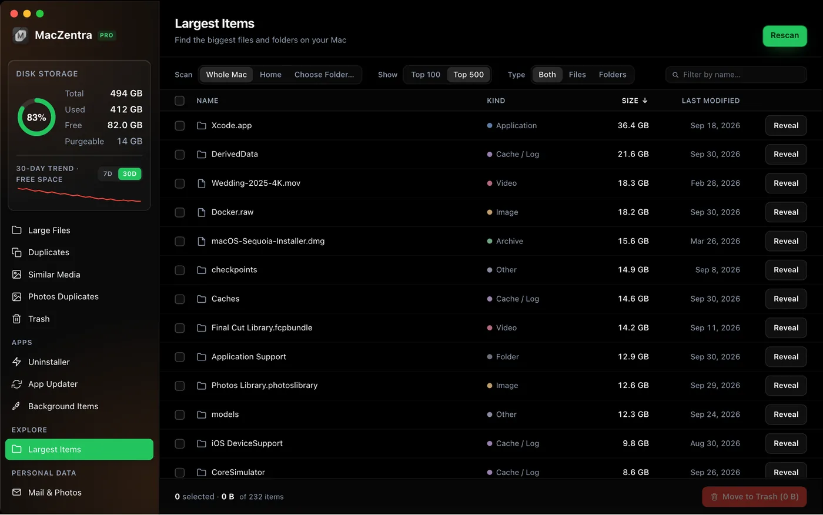Image resolution: width=823 pixels, height=515 pixels.
Task: Click the folder icon beside Xcode.app
Action: click(201, 126)
